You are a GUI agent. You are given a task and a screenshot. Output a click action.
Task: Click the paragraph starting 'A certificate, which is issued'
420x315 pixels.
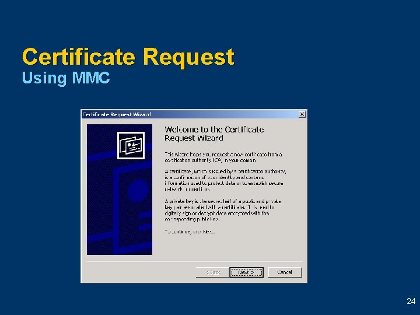tap(225, 180)
